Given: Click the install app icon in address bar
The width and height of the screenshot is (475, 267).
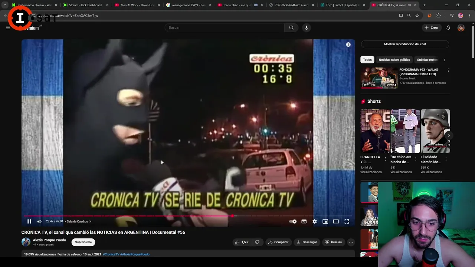Looking at the screenshot, I should pyautogui.click(x=401, y=16).
